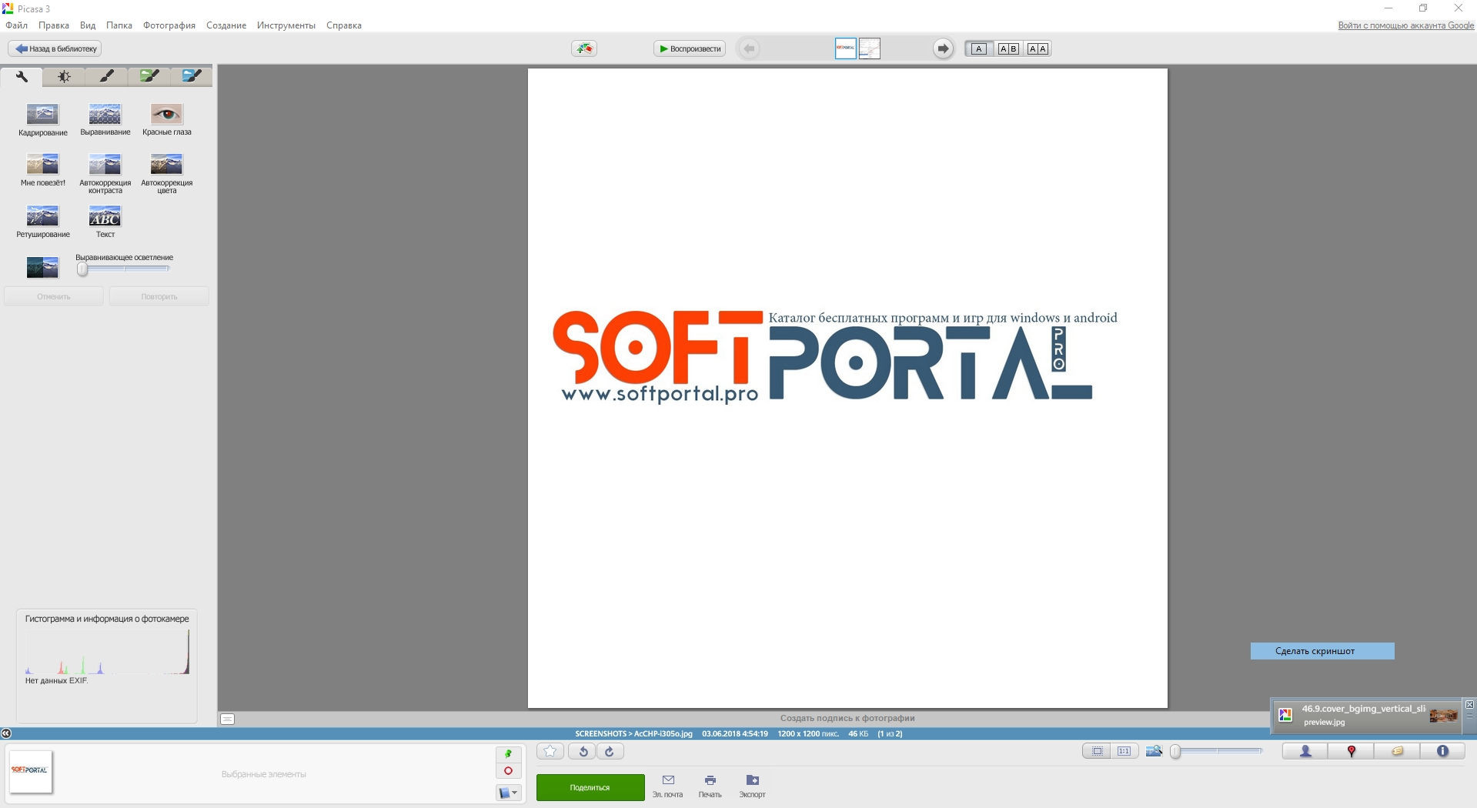The height and width of the screenshot is (808, 1477).
Task: Click the Создать подпись к фотографии caption field
Action: [847, 718]
